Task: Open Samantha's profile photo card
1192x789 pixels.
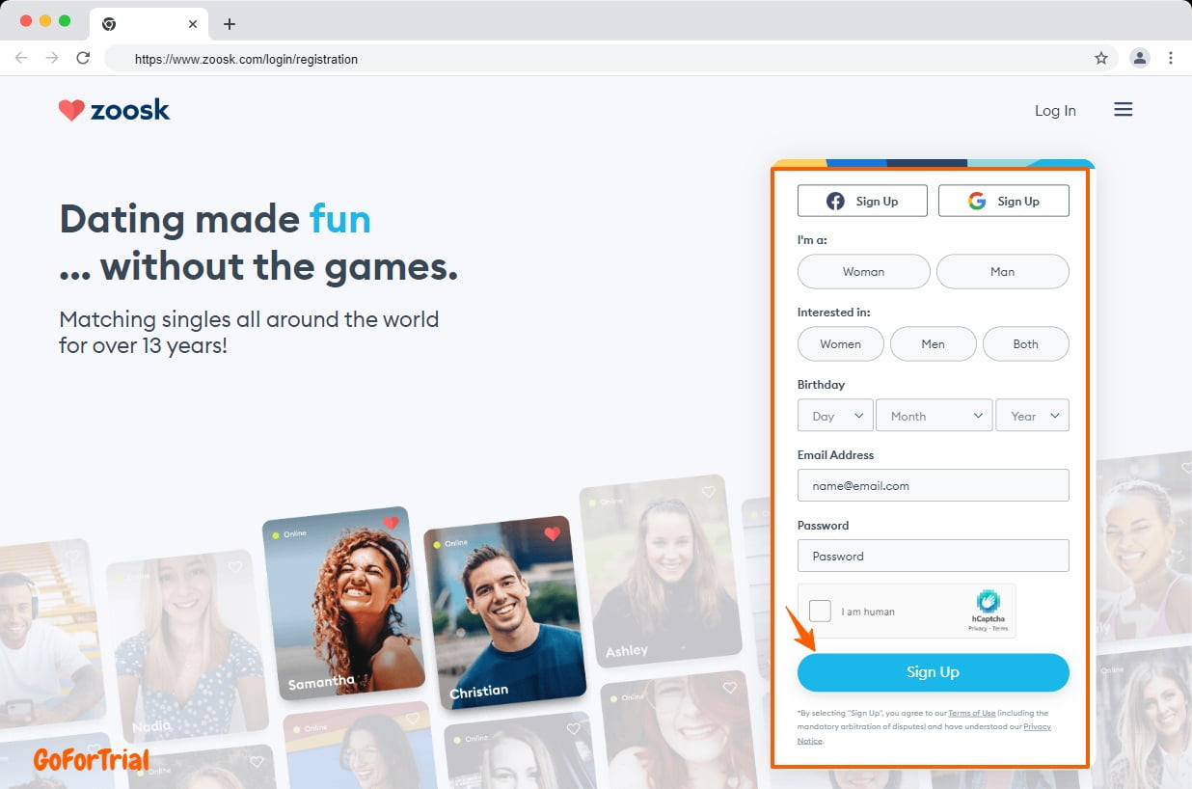Action: pyautogui.click(x=342, y=603)
